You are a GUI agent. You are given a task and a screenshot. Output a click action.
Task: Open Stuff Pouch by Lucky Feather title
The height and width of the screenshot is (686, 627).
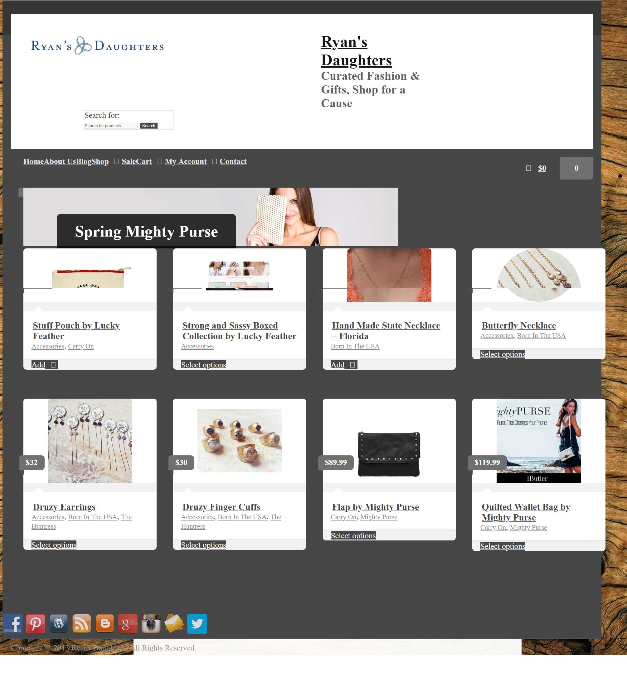[76, 331]
